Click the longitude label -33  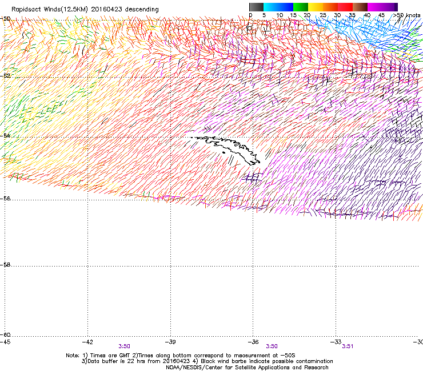(x=336, y=342)
